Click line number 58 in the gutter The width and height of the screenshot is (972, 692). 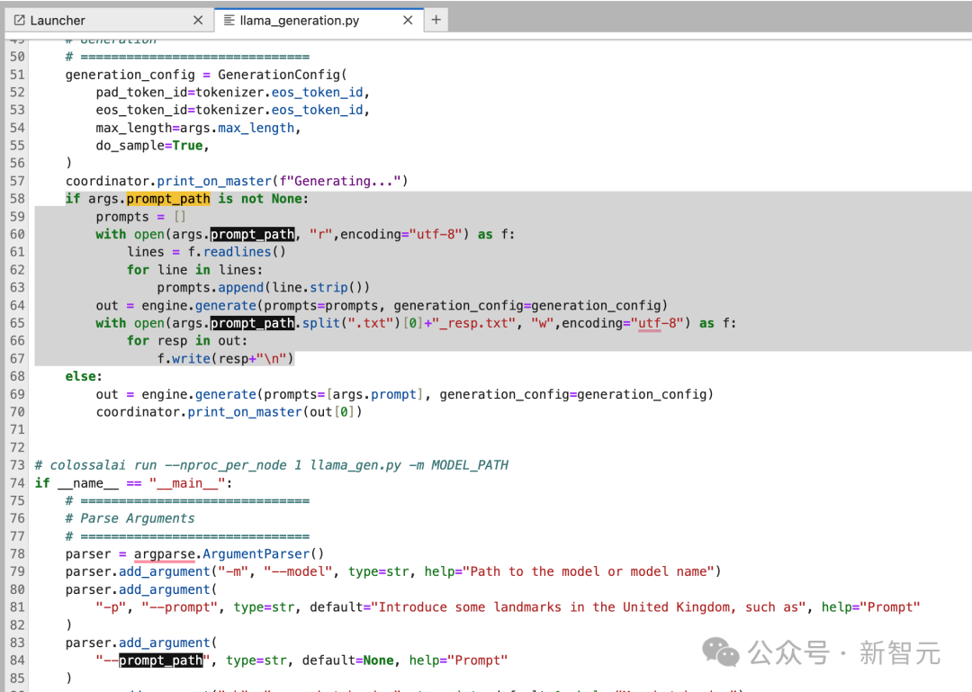17,199
